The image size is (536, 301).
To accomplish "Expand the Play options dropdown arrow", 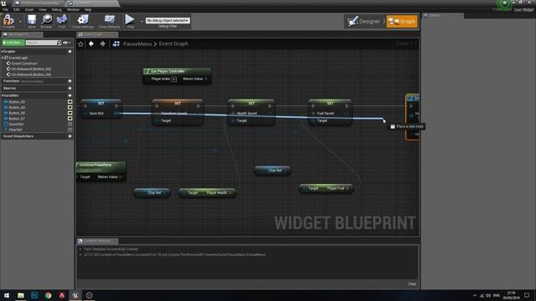I will 142,22.
